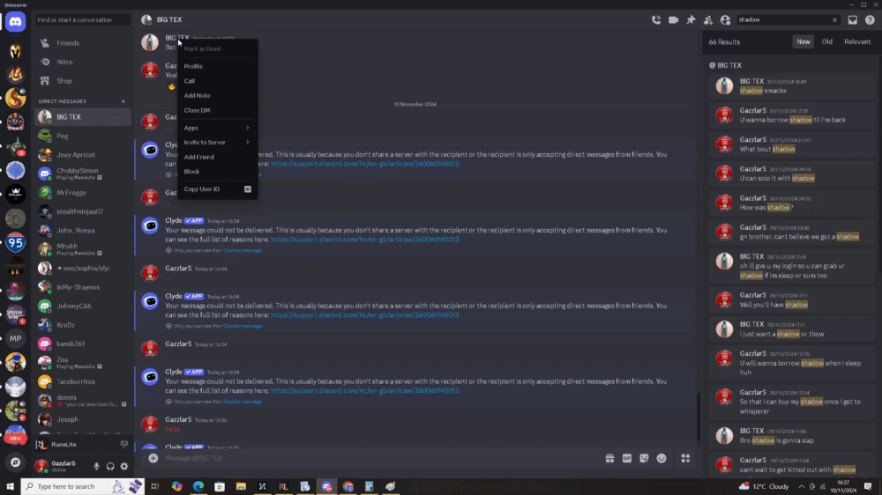The image size is (882, 495).
Task: Open File Explorer from taskbar
Action: coord(241,486)
